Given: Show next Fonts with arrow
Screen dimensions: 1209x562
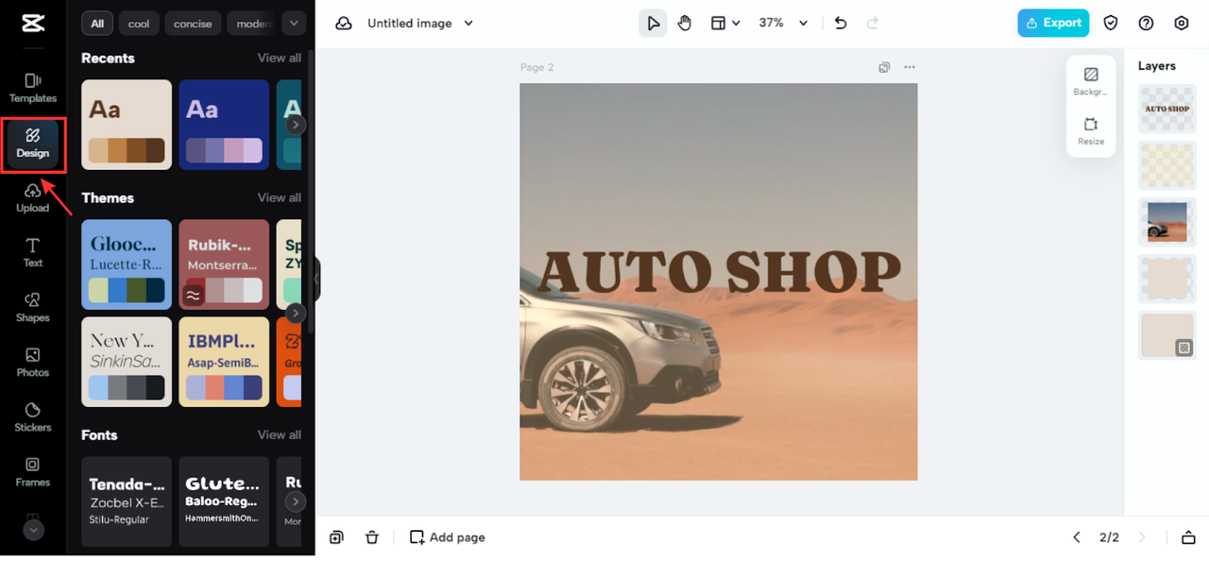Looking at the screenshot, I should point(296,502).
